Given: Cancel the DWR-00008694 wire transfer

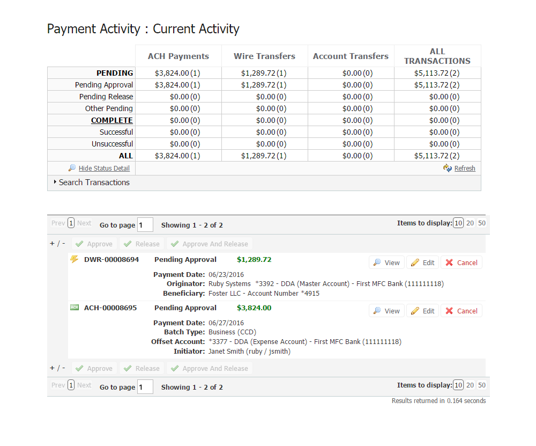Looking at the screenshot, I should point(461,262).
